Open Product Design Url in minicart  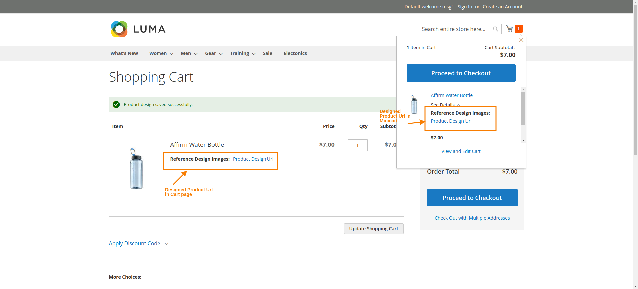[x=451, y=121]
